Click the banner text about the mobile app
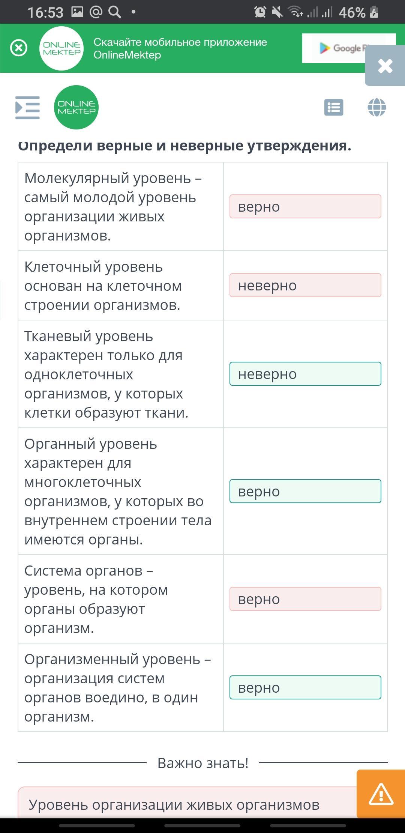The image size is (405, 833). point(180,48)
